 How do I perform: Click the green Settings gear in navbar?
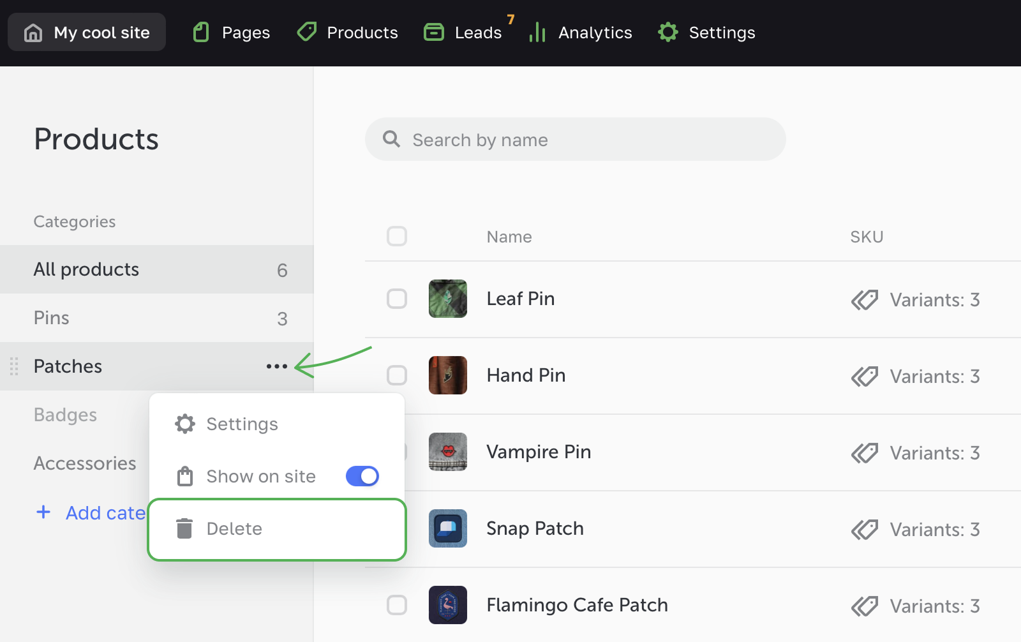668,33
